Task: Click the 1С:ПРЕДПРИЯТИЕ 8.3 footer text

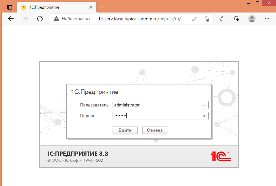Action: tap(78, 154)
